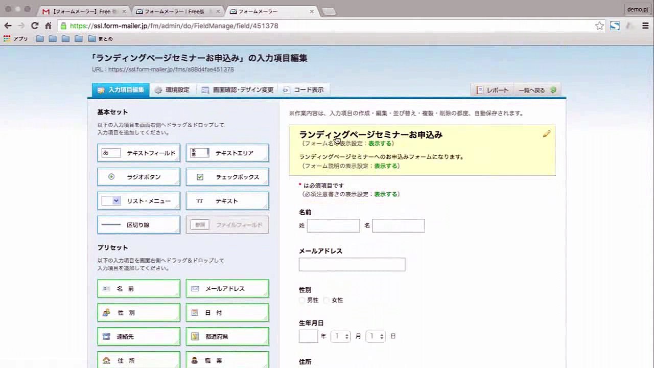The height and width of the screenshot is (368, 654).
Task: Add the チェックボックス item
Action: 227,177
